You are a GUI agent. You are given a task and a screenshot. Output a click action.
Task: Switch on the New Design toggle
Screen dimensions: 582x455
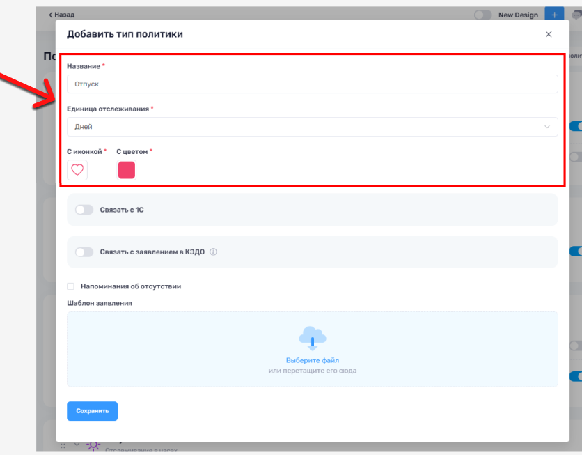click(x=483, y=15)
